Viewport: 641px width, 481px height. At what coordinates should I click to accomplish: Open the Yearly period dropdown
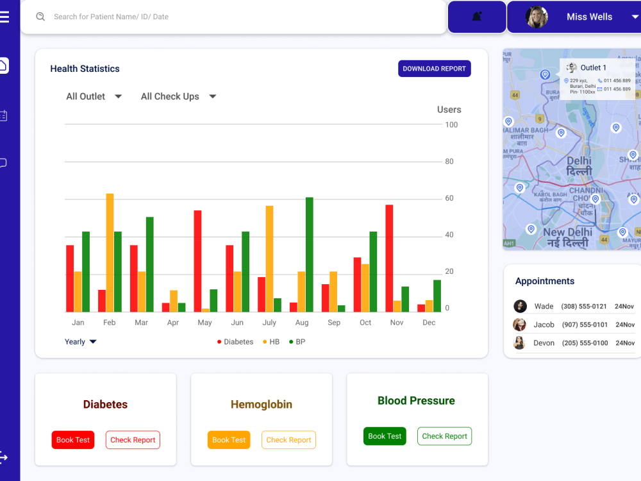click(80, 342)
